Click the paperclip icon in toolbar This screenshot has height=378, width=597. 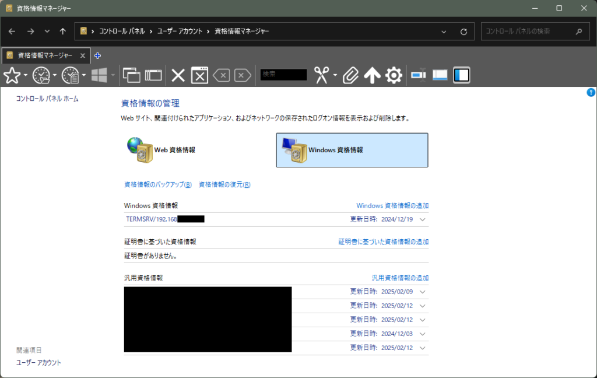click(x=350, y=75)
